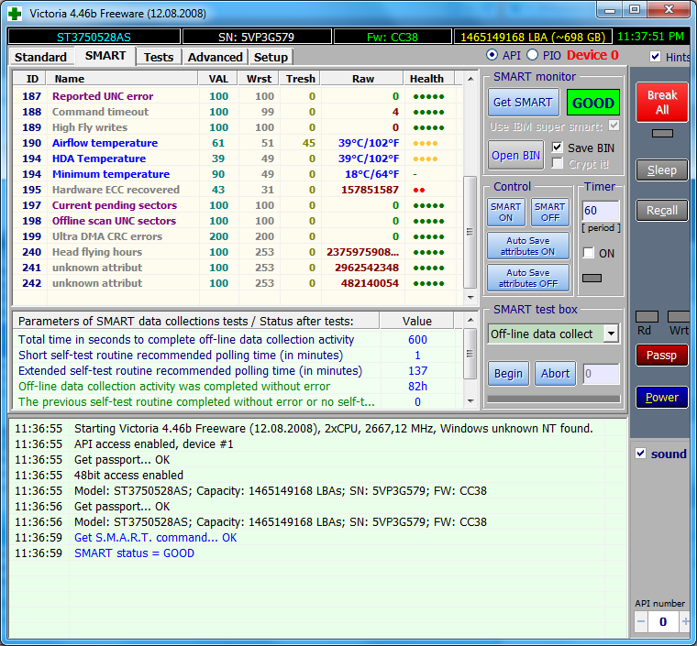Click the SMART ON control button
Screen dimensions: 697x646
(505, 213)
